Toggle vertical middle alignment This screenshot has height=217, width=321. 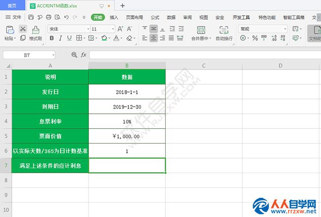click(x=154, y=29)
